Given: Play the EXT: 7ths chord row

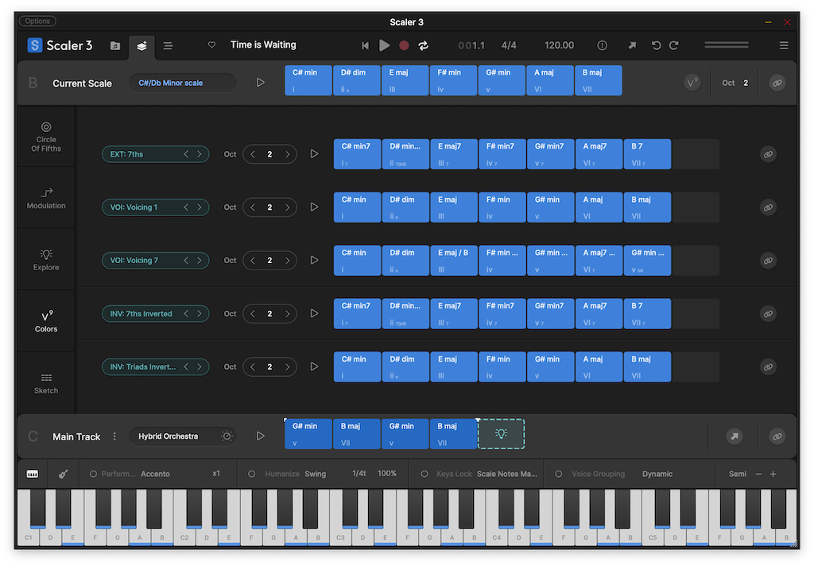Looking at the screenshot, I should click(314, 154).
